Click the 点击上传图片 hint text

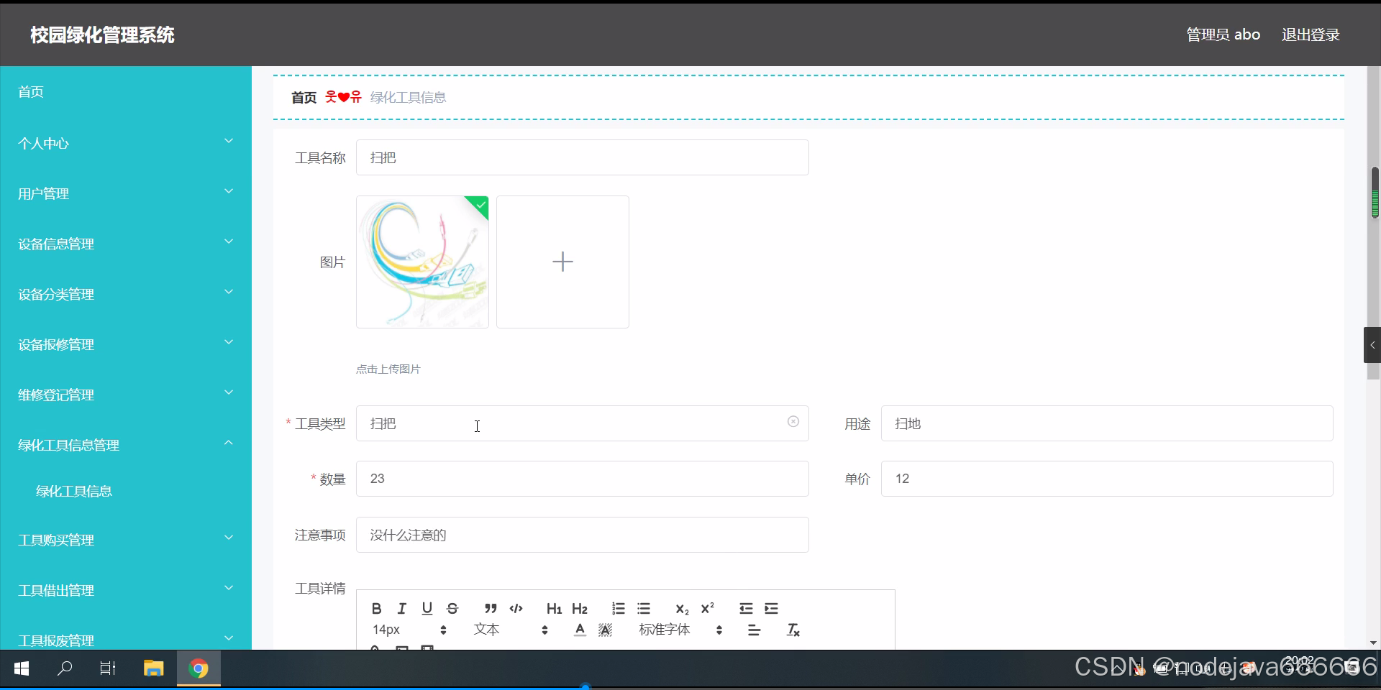[388, 369]
